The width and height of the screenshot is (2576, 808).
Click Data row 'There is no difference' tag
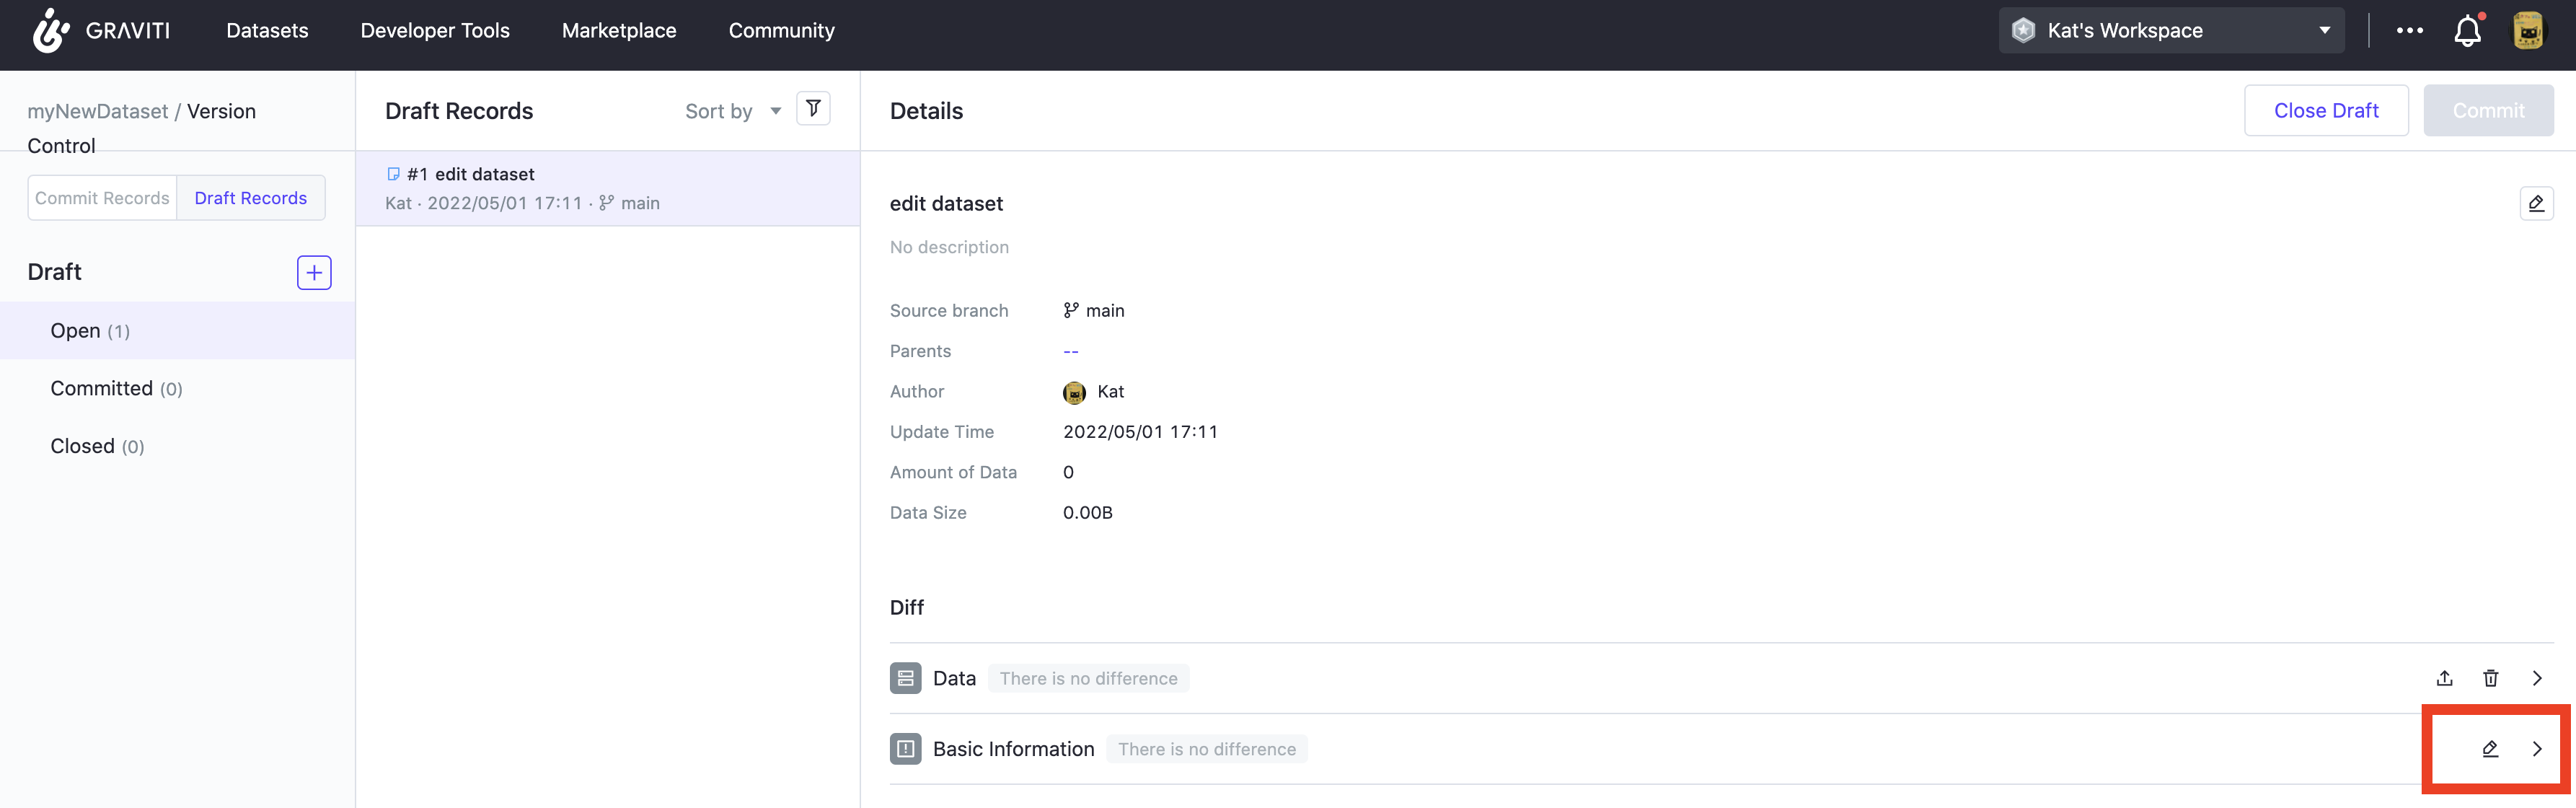(x=1088, y=678)
